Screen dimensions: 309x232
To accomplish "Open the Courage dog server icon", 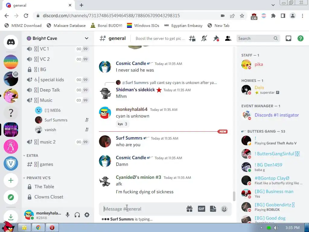I will pos(11,96).
